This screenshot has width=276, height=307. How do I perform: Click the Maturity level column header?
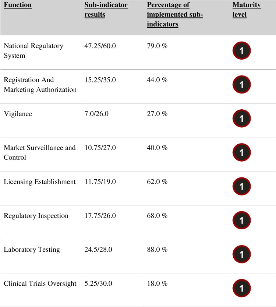247,10
